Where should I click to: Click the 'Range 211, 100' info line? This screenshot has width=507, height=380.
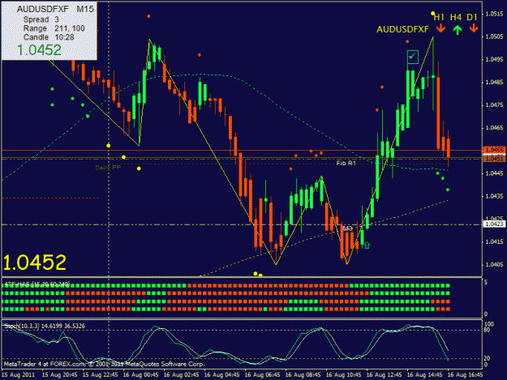(54, 28)
